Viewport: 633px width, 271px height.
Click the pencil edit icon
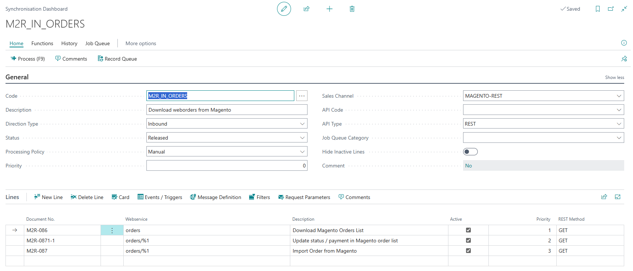pos(284,9)
